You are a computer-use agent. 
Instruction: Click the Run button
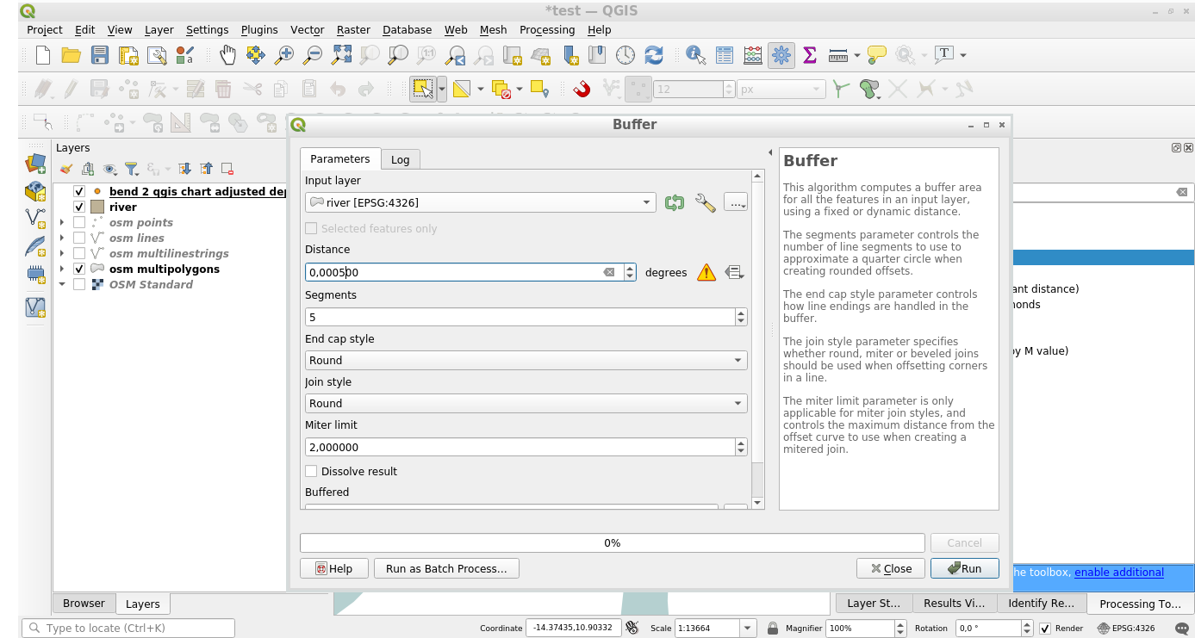[964, 568]
